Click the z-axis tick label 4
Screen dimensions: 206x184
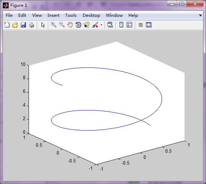(x=24, y=105)
